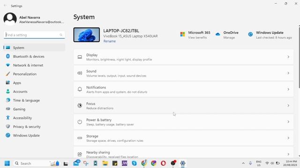Expand Power & battery with its chevron
The image size is (300, 168).
(x=288, y=122)
